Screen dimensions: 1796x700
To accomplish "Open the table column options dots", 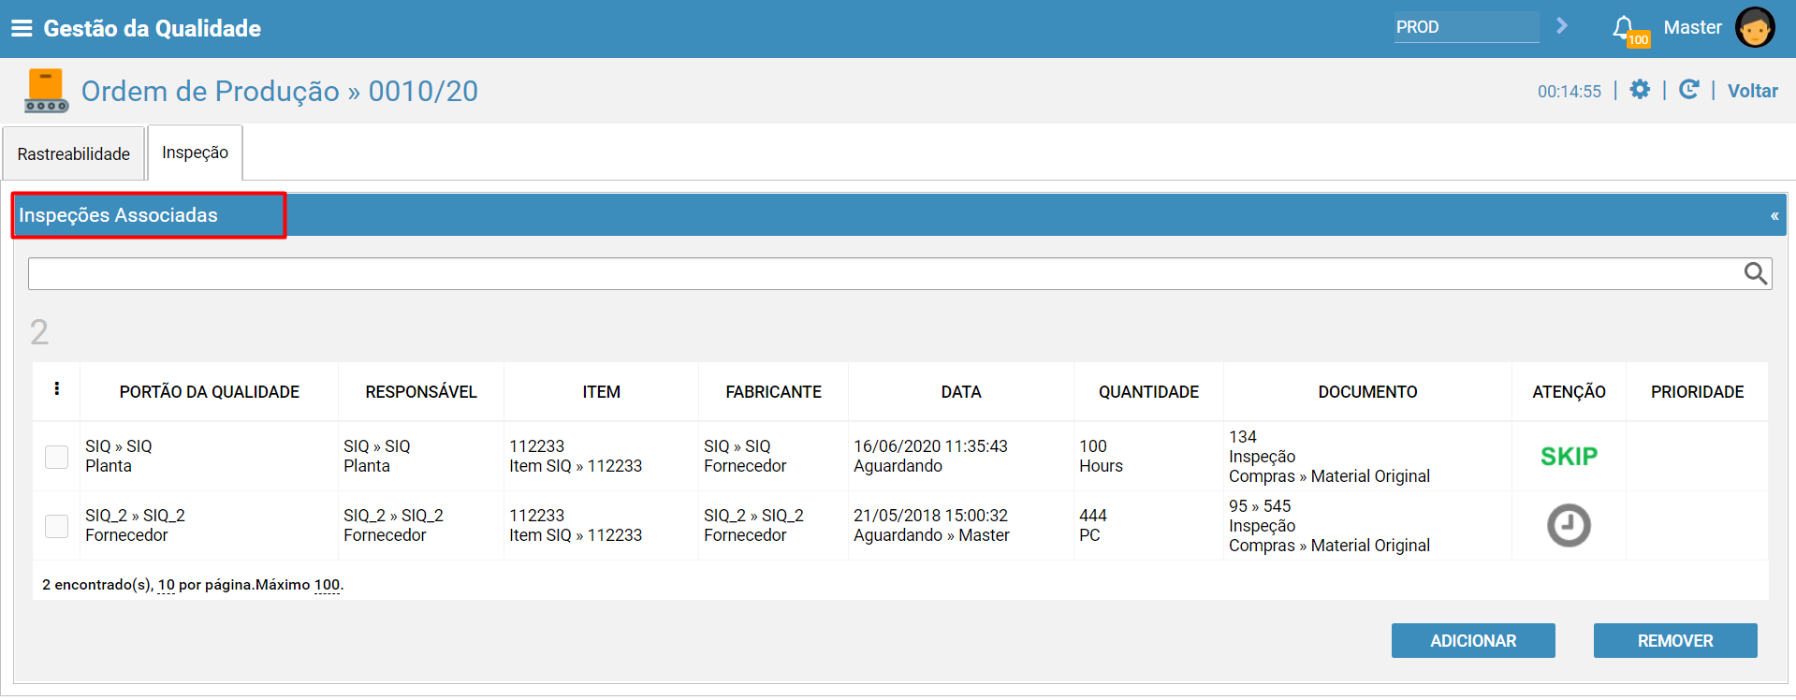I will pos(57,389).
